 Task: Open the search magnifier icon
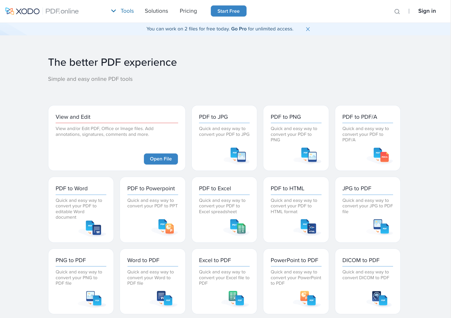point(397,12)
